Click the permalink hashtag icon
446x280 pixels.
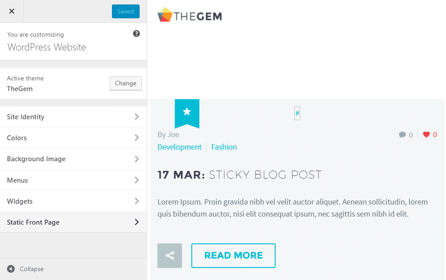point(297,113)
